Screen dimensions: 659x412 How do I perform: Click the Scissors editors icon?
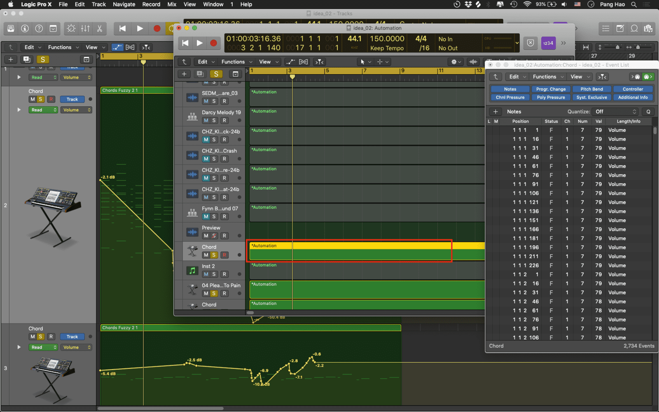coord(99,28)
